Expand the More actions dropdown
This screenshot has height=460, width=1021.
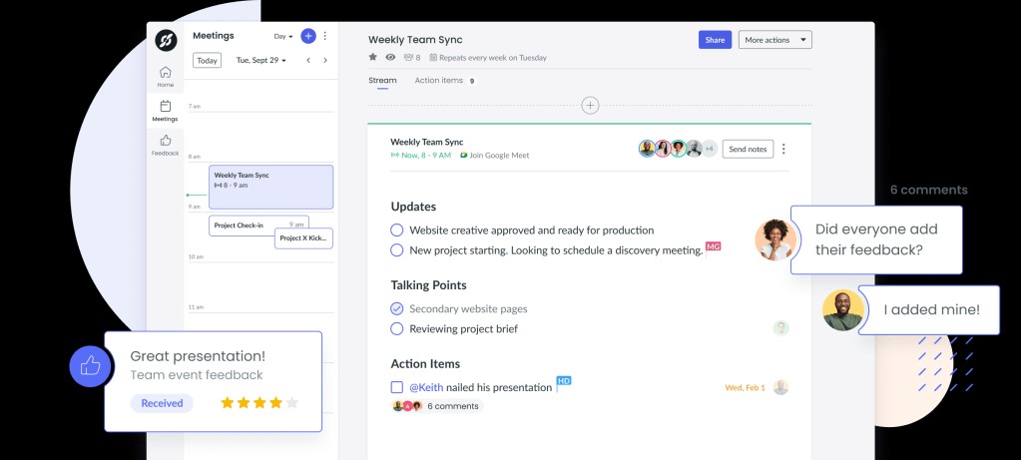pos(774,40)
